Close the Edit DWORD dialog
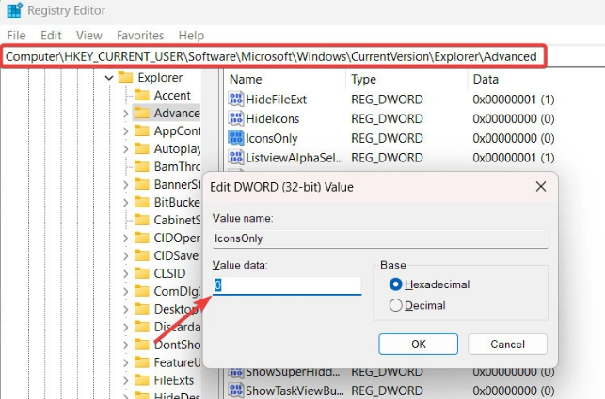Image resolution: width=605 pixels, height=399 pixels. (541, 187)
